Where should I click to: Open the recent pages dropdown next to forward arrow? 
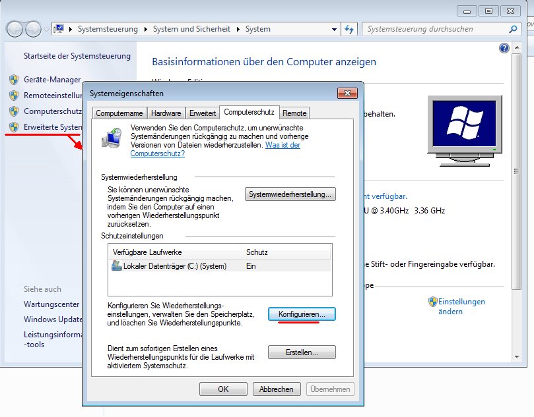[46, 30]
